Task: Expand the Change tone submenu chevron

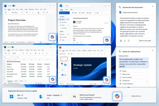Action: [147, 81]
